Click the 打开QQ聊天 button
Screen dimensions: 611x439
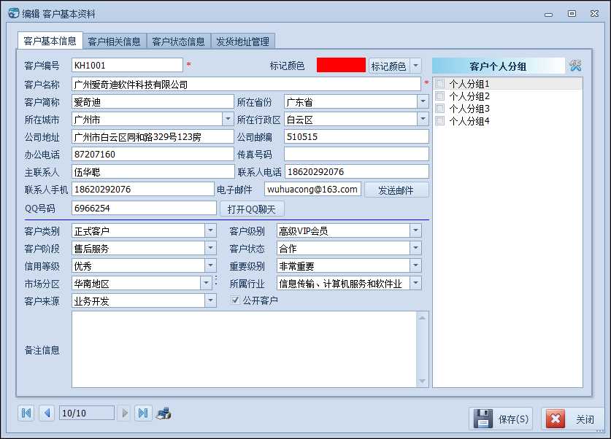click(252, 209)
